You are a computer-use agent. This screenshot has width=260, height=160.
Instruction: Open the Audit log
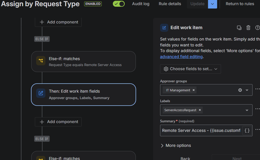(141, 4)
